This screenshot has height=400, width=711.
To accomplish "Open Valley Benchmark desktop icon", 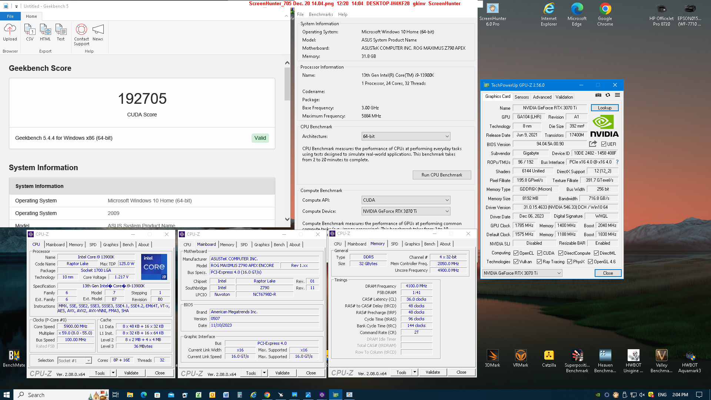I will click(661, 361).
